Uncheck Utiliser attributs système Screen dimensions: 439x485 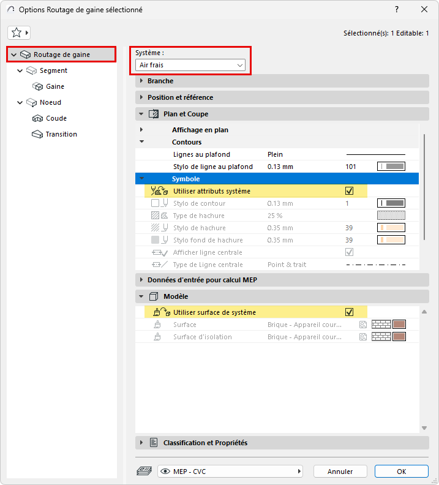[x=350, y=191]
